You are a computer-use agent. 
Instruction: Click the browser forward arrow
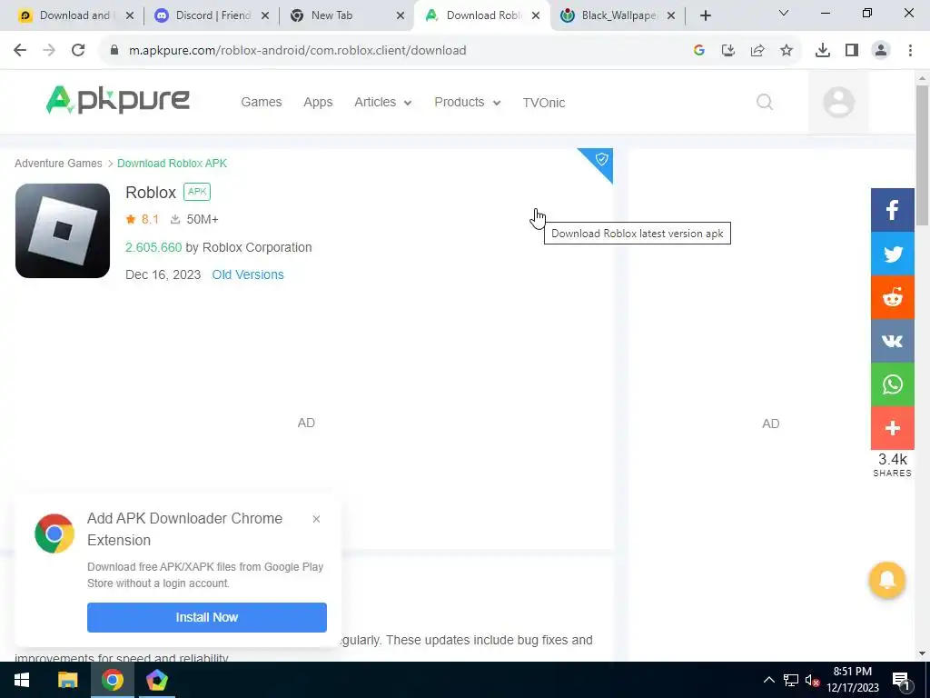tap(49, 51)
